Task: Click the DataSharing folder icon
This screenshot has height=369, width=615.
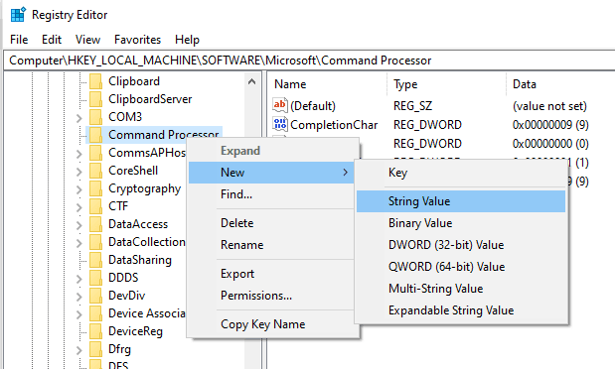Action: pos(95,260)
